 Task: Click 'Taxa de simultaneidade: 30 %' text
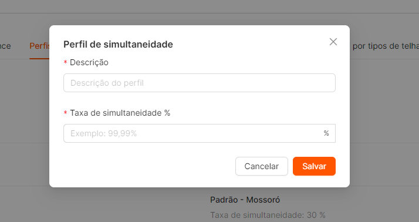point(268,215)
